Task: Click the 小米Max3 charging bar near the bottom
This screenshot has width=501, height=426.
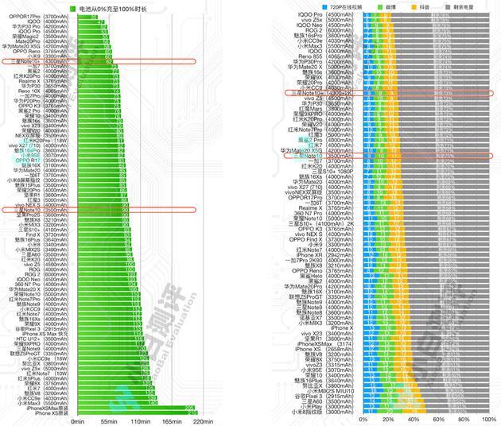Action: 118,403
